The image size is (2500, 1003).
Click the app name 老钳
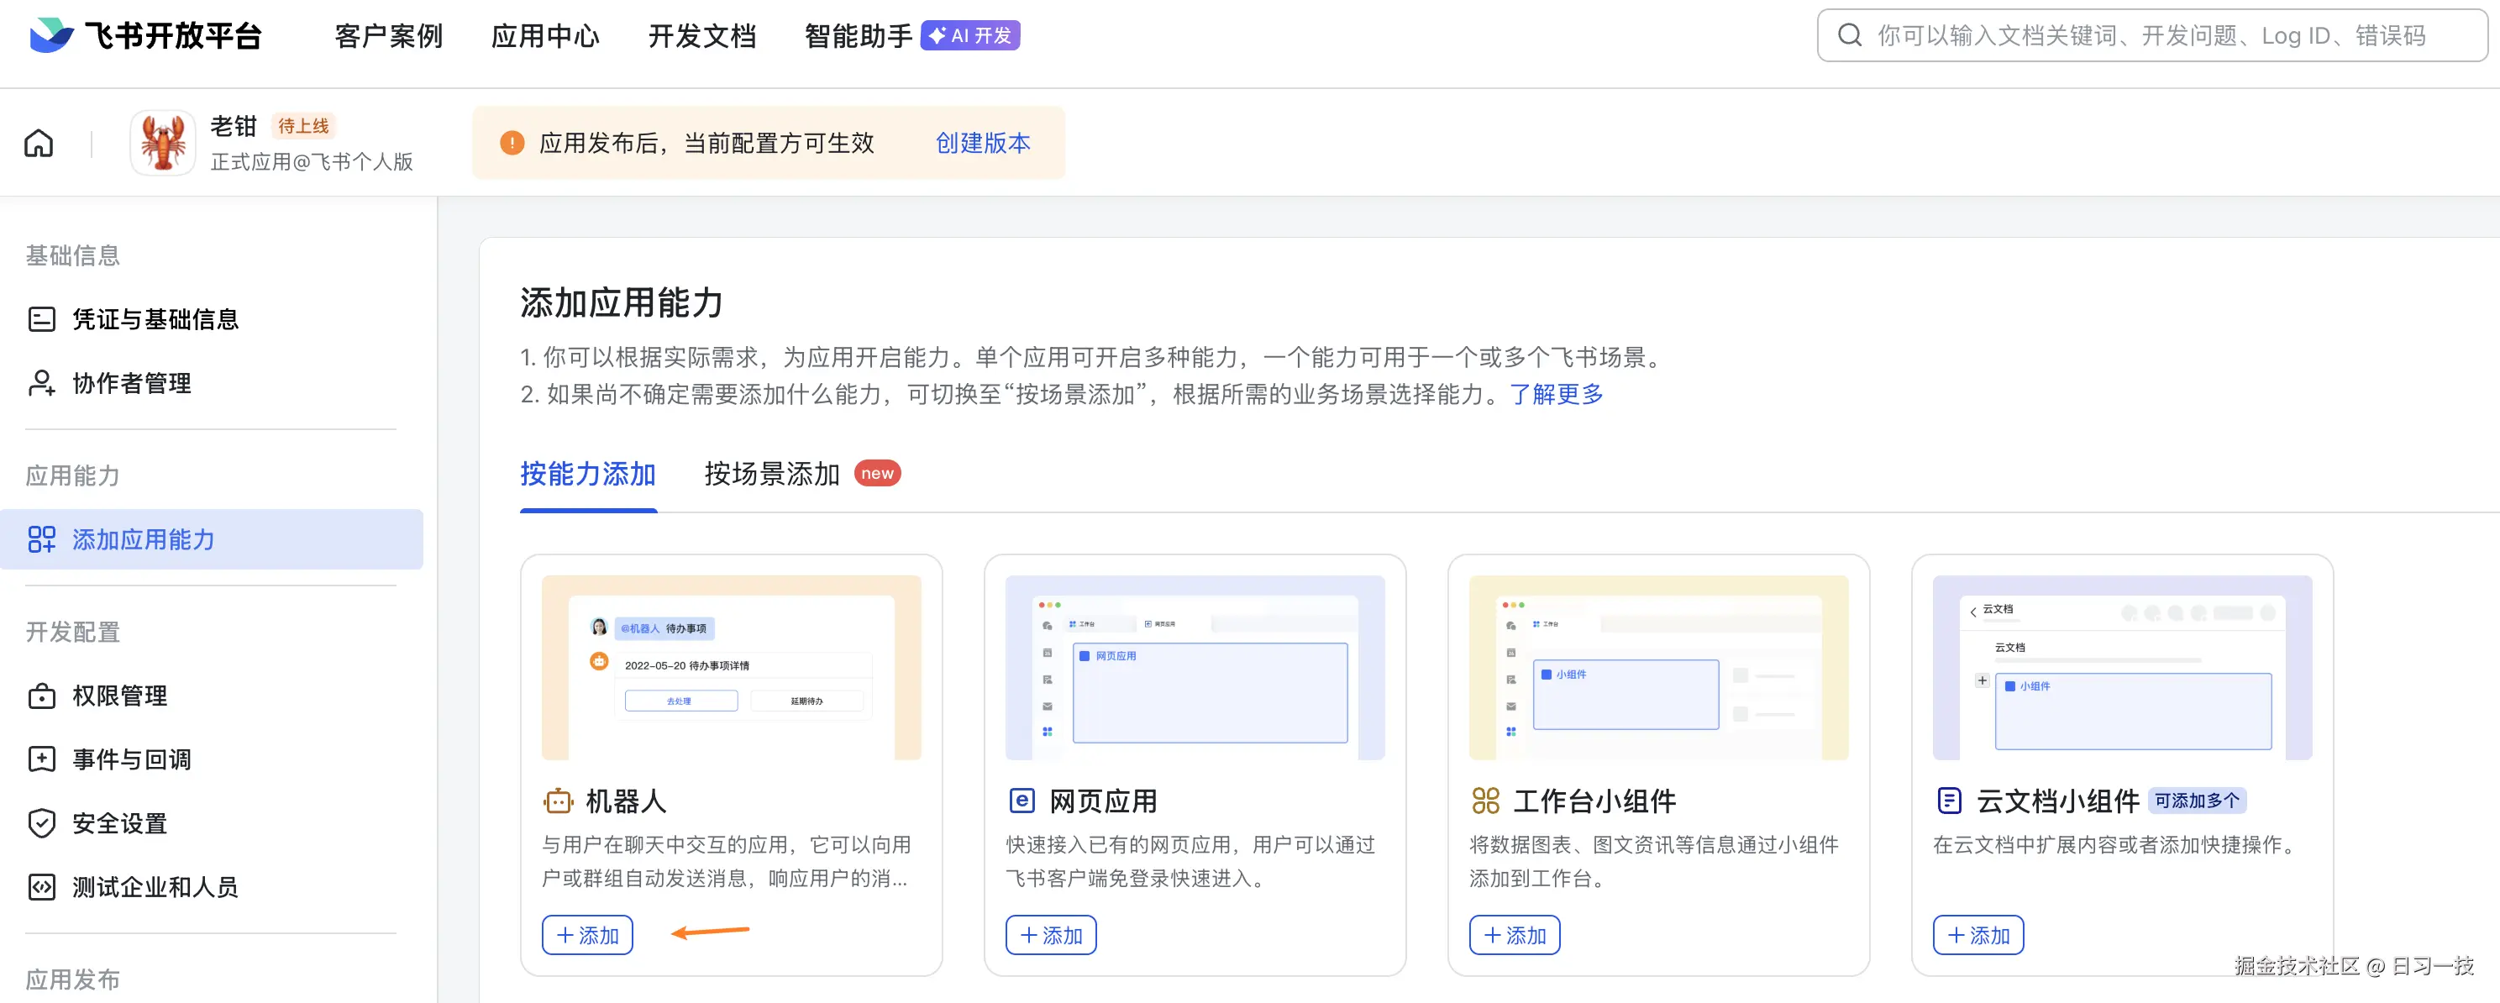pos(234,126)
